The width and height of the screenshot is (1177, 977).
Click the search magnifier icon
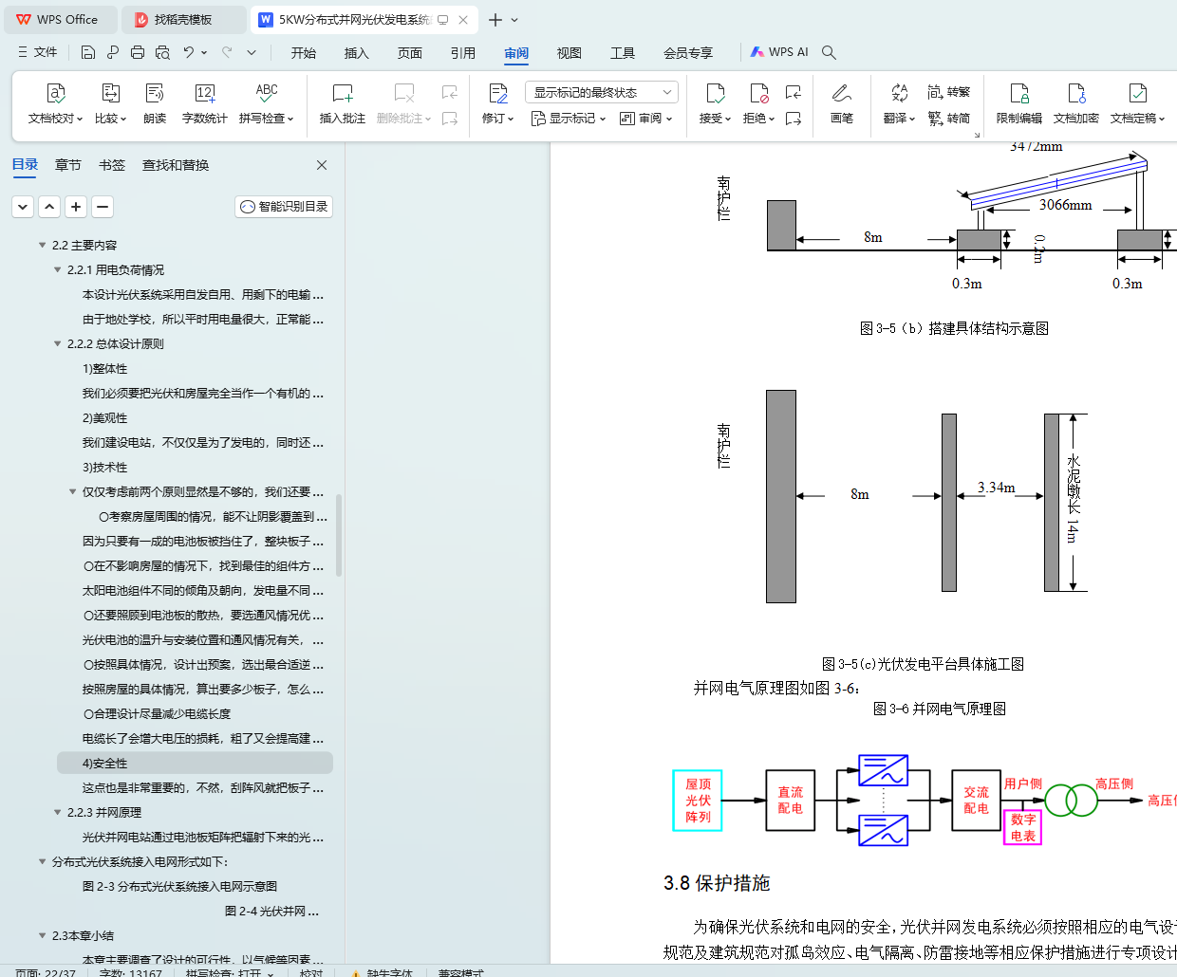(829, 52)
